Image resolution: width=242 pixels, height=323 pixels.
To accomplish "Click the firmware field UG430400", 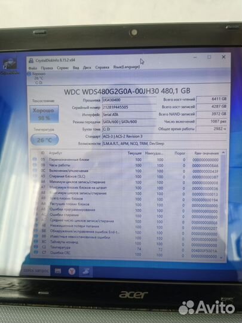I will pyautogui.click(x=129, y=100).
